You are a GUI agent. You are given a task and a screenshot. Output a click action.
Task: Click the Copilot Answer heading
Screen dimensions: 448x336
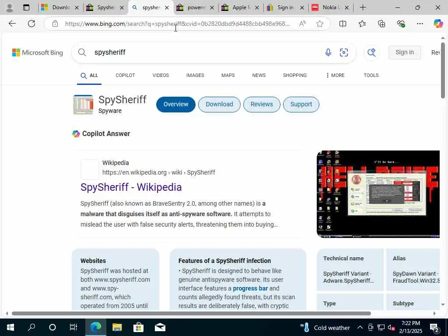[106, 134]
